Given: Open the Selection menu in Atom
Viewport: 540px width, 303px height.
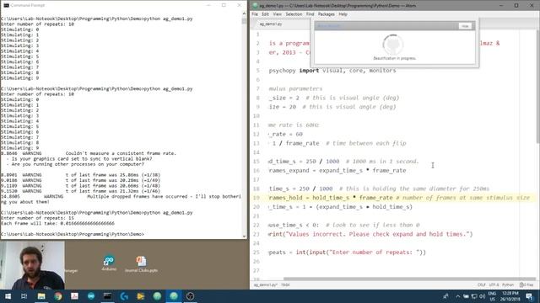Looking at the screenshot, I should (294, 14).
